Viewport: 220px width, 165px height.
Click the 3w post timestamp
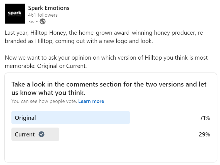[x=31, y=22]
